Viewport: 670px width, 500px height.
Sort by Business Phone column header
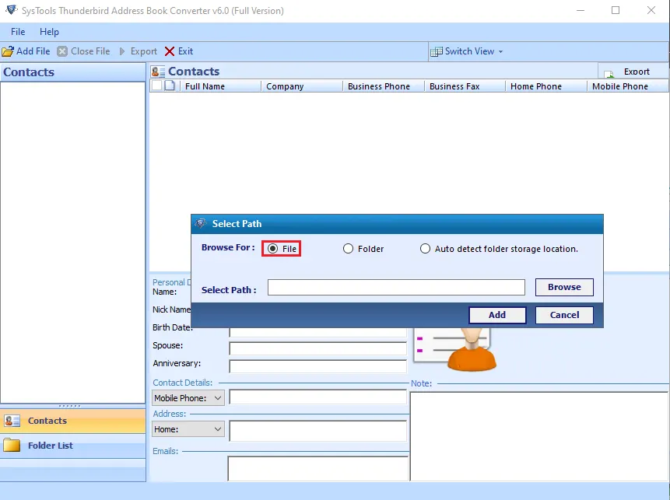(x=384, y=86)
